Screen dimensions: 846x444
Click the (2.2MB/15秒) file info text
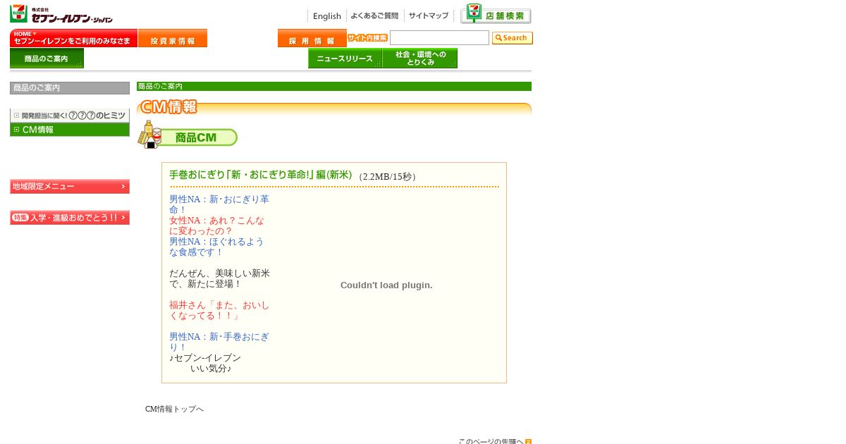pos(387,177)
